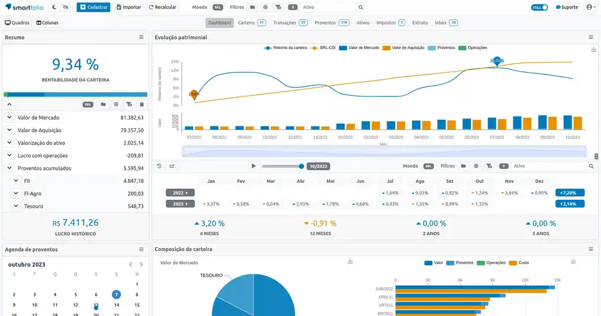
Task: Switch to Dashboard tab
Action: [219, 23]
